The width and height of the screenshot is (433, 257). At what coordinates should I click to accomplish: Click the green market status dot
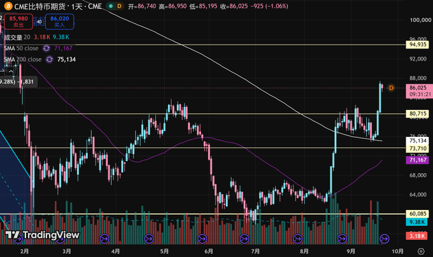tap(111, 6)
